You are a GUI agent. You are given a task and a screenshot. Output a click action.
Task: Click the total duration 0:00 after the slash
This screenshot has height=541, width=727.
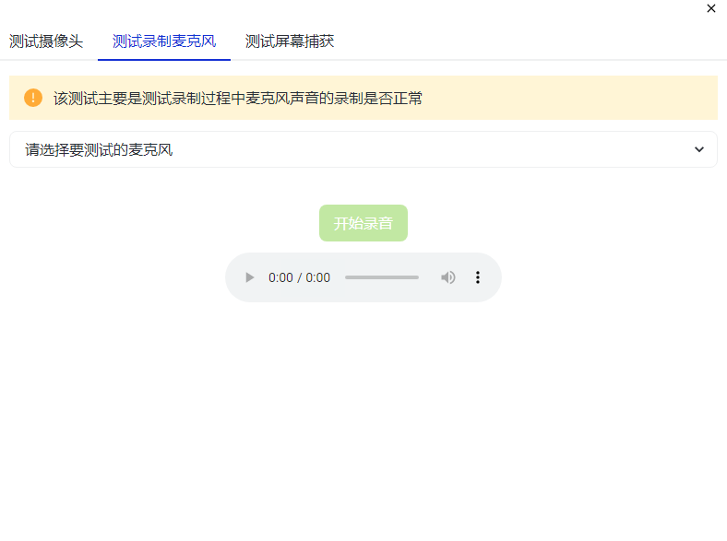pos(318,277)
